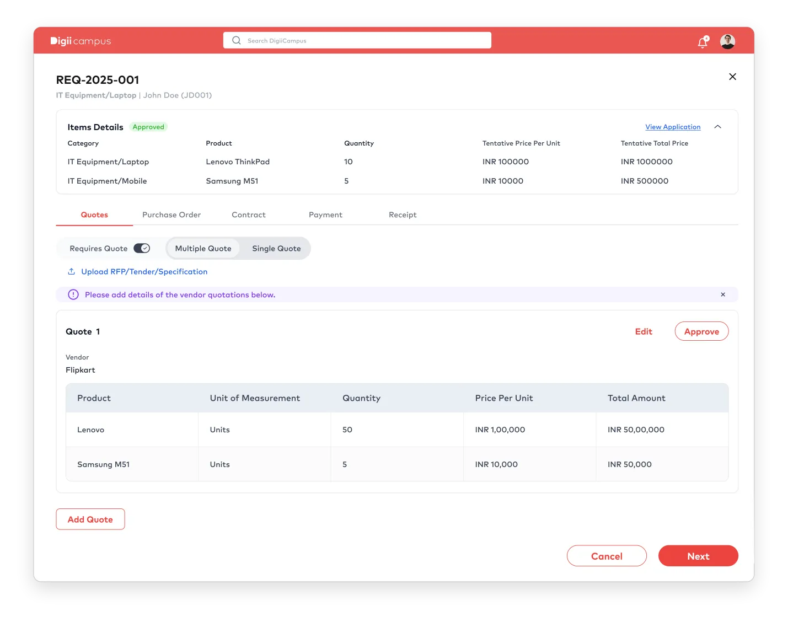Image resolution: width=788 pixels, height=622 pixels.
Task: Click the DigiiCampus logo
Action: 81,41
